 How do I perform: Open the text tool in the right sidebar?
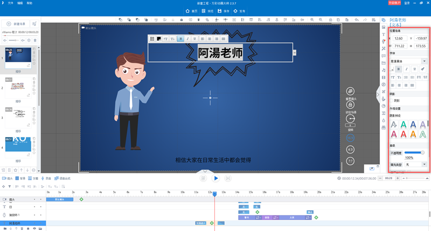click(384, 34)
